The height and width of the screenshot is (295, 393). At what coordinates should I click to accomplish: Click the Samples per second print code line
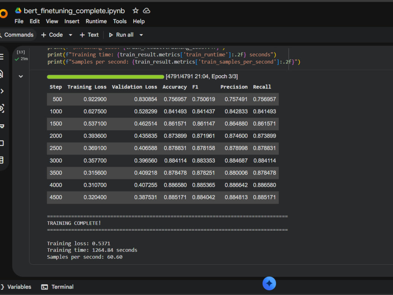coord(174,62)
